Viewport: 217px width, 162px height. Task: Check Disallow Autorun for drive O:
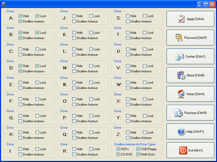point(74,104)
